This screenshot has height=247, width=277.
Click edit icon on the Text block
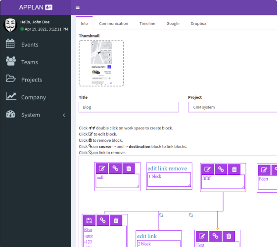[202, 236]
